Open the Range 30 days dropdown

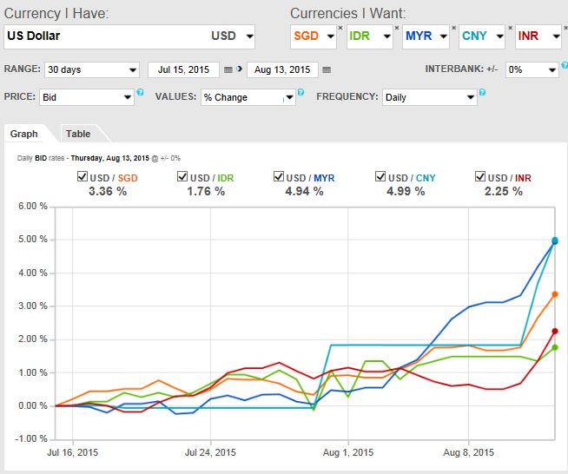point(92,70)
